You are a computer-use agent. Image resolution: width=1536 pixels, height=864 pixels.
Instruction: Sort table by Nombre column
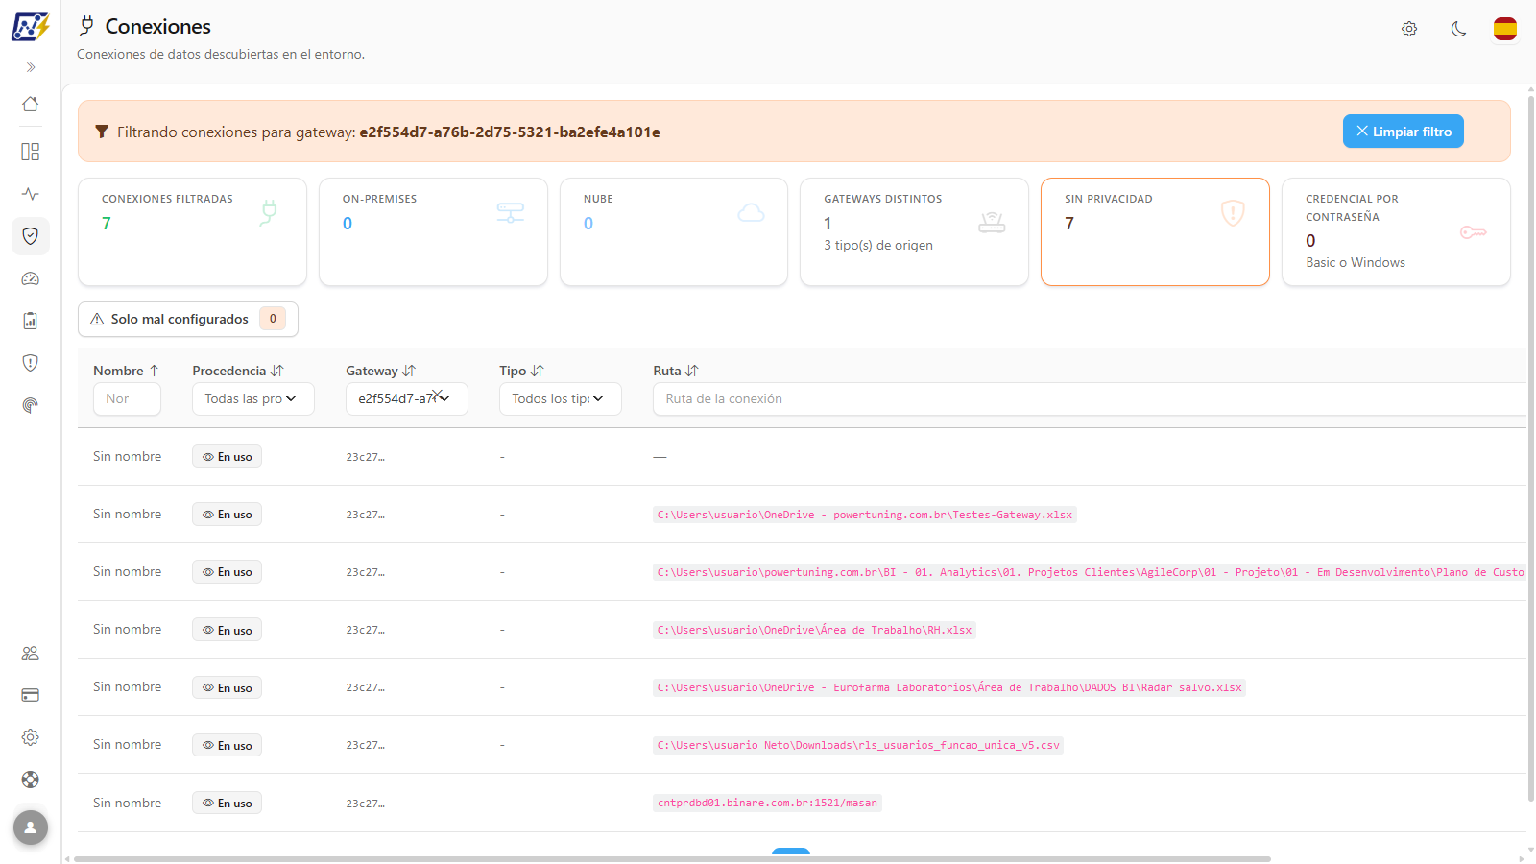pos(126,371)
